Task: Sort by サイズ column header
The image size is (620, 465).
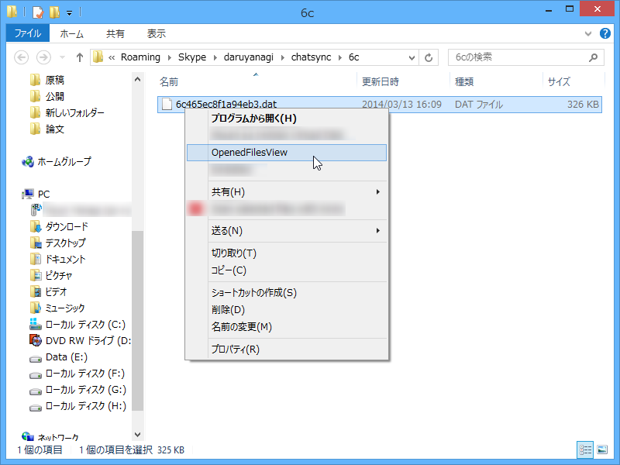Action: click(x=559, y=82)
